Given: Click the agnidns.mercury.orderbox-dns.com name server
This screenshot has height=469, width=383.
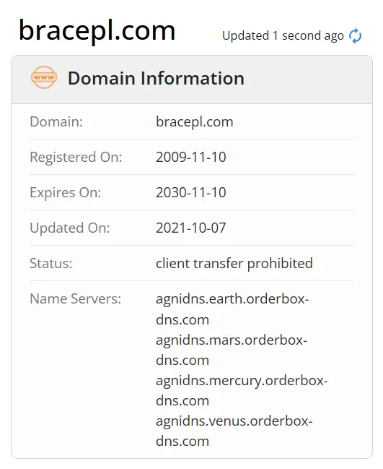Looking at the screenshot, I should (242, 390).
